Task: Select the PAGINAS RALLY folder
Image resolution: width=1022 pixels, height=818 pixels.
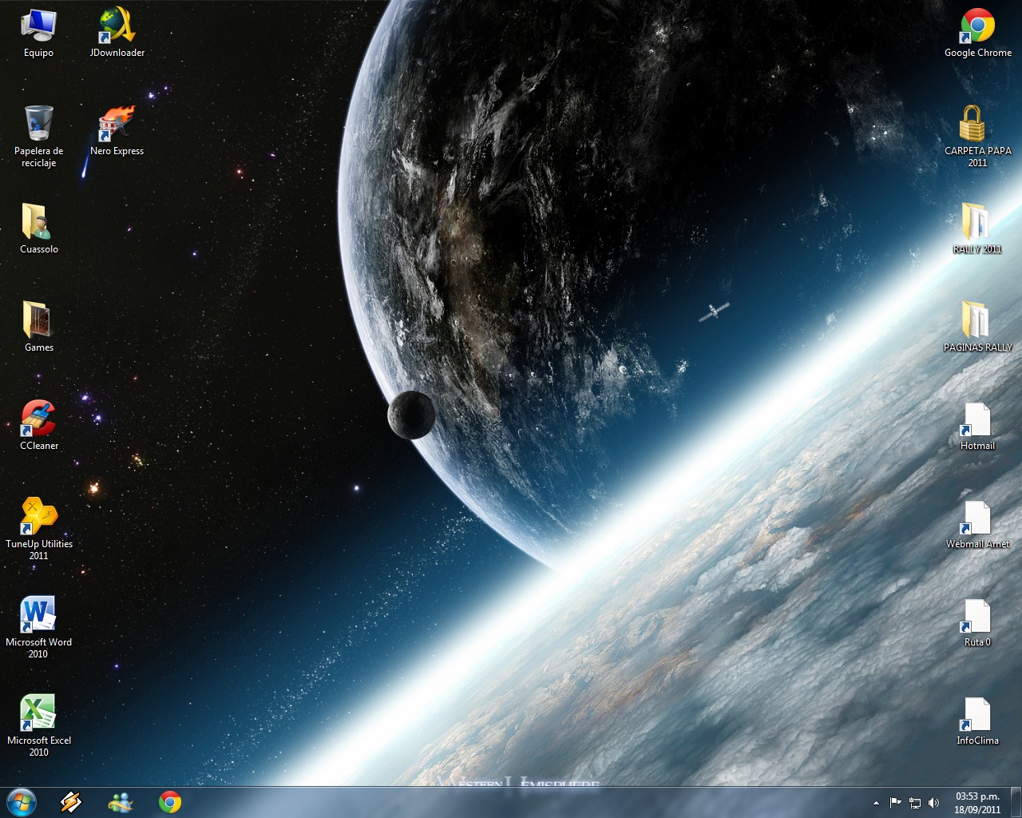Action: 976,321
